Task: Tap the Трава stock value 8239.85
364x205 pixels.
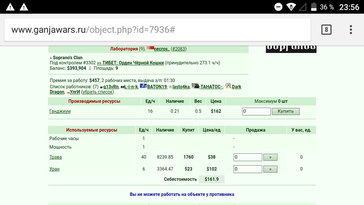Action: point(165,157)
